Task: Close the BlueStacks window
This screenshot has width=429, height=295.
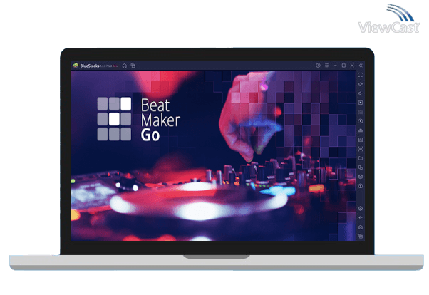Action: [352, 66]
